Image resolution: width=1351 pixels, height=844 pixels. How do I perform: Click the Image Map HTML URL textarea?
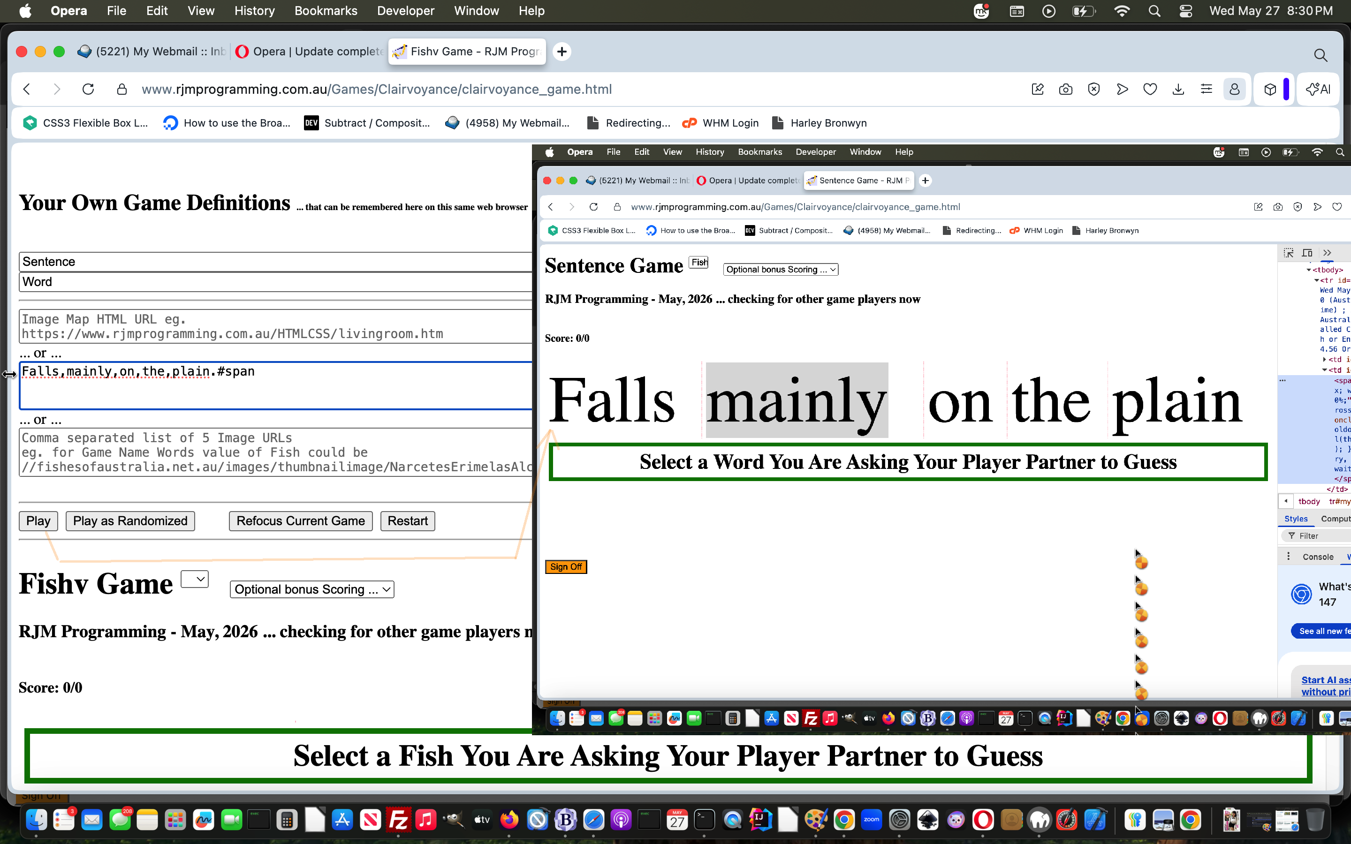276,326
